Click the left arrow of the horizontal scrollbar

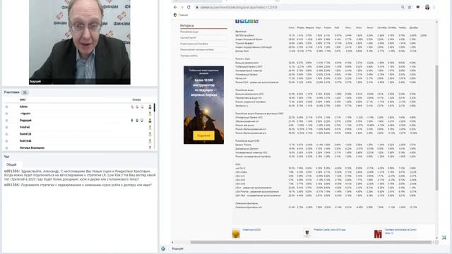[x=172, y=242]
